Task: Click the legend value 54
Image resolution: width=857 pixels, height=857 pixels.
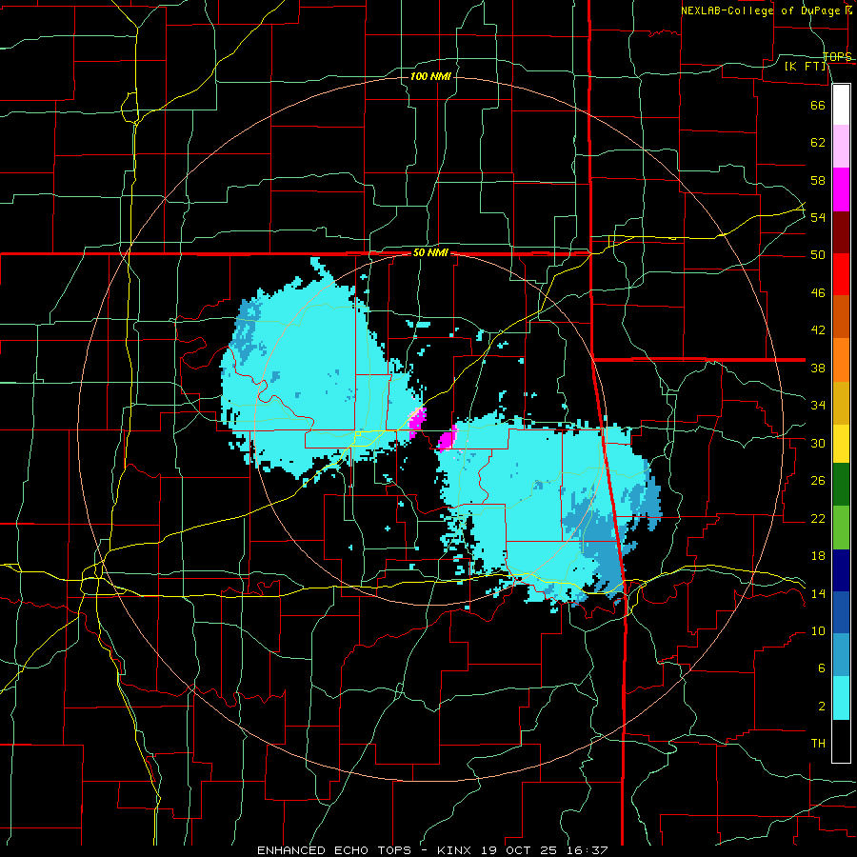Action: pyautogui.click(x=818, y=217)
